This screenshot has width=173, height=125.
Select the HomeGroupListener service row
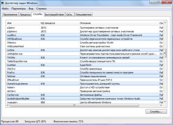click(84, 84)
